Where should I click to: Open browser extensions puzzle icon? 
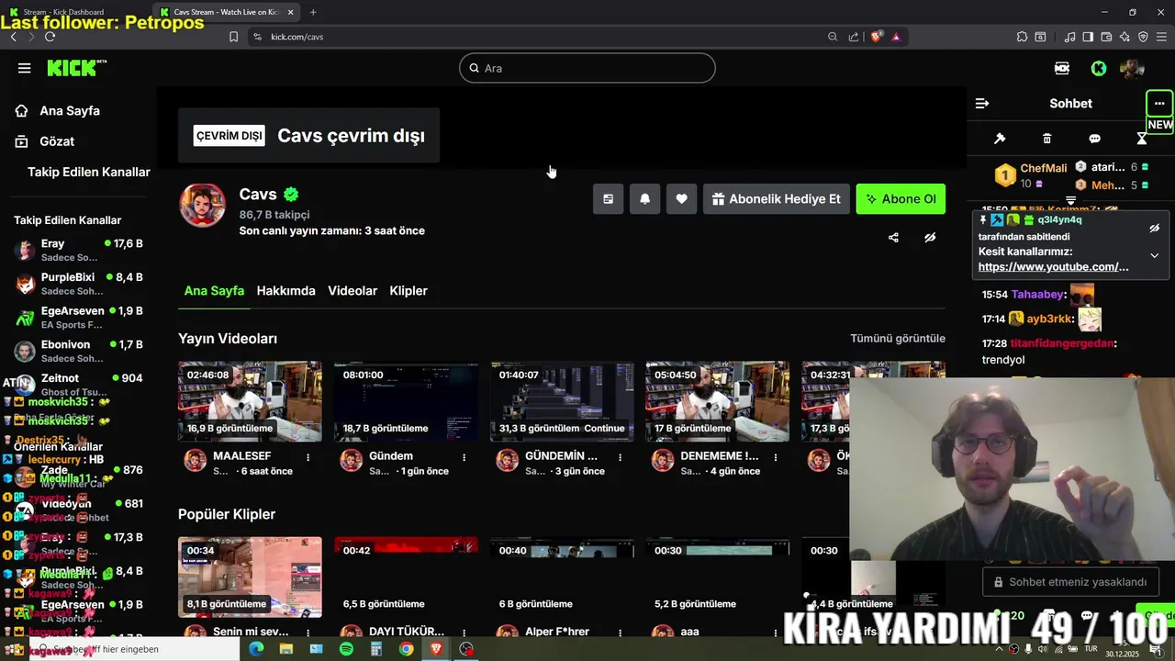coord(1022,37)
